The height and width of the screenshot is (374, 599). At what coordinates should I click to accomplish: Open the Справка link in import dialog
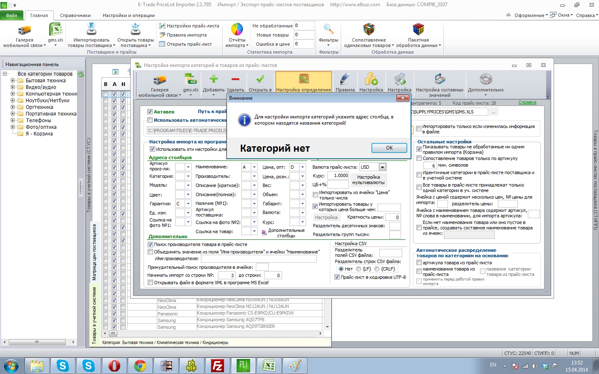(x=527, y=103)
